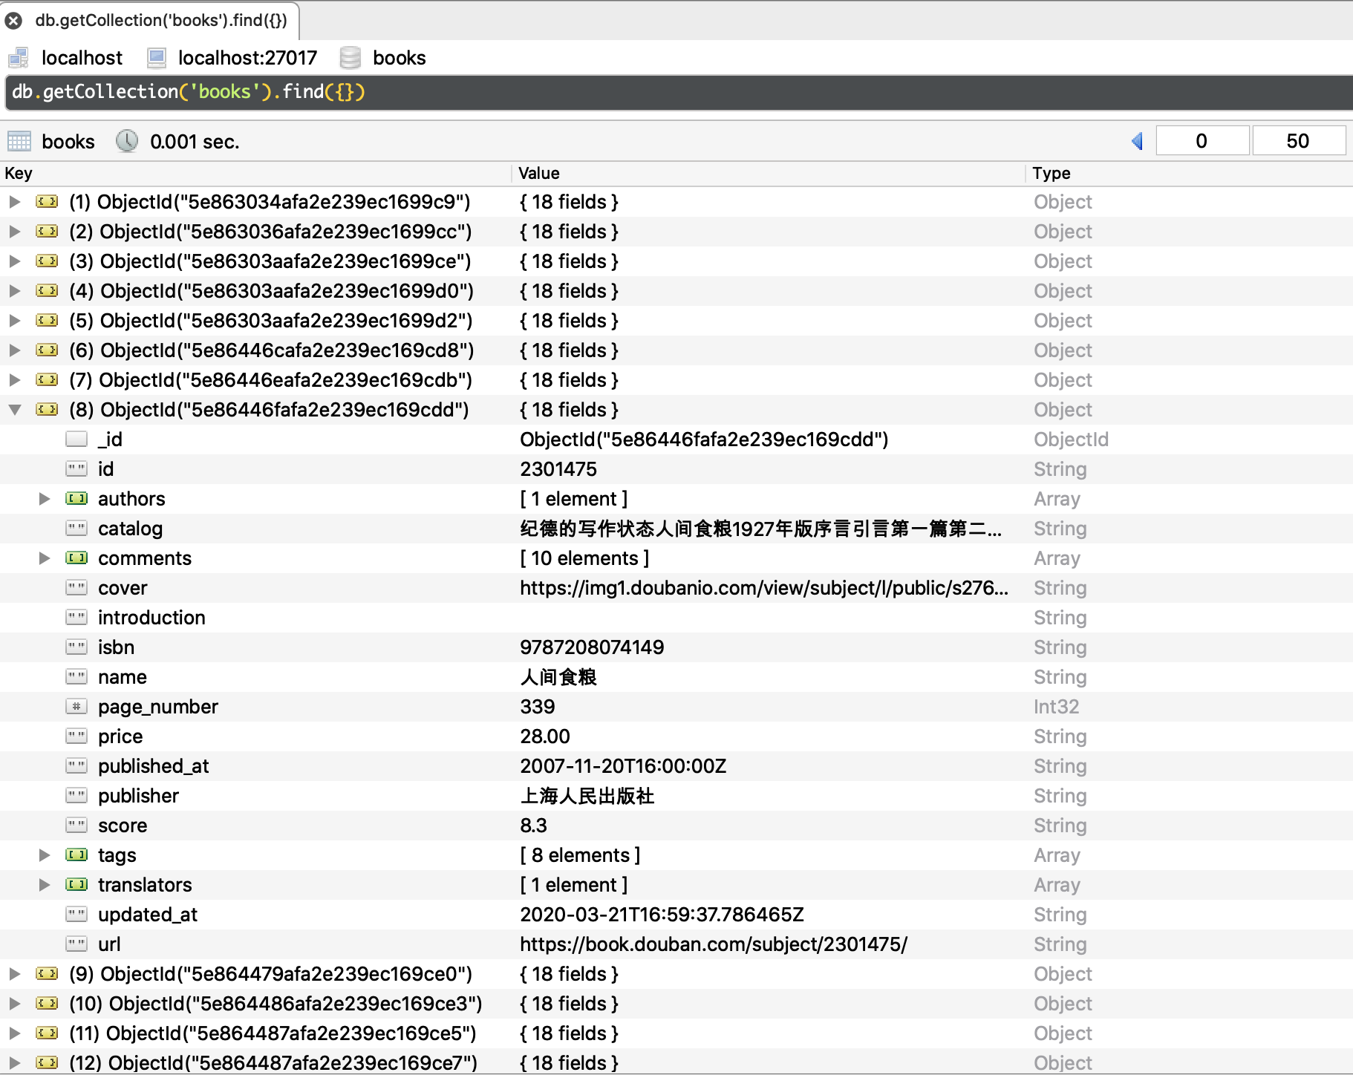Click string icon of price field
The width and height of the screenshot is (1353, 1075).
click(76, 736)
